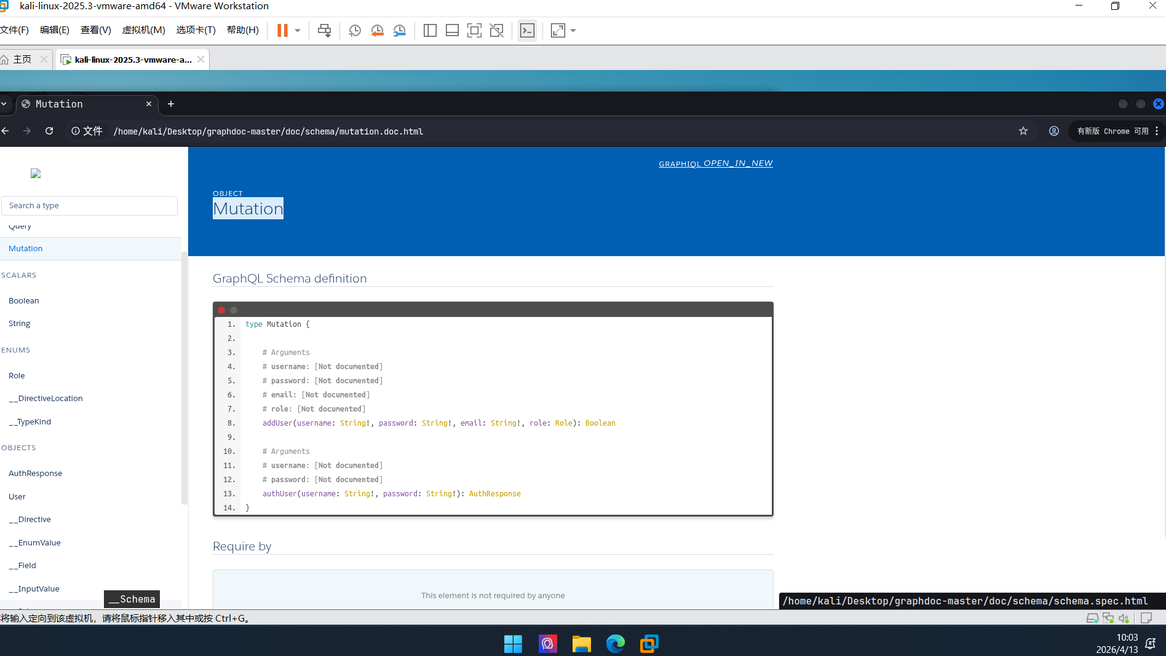Screen dimensions: 1166x656
Task: Open the Chrome three-dot menu
Action: click(1157, 131)
